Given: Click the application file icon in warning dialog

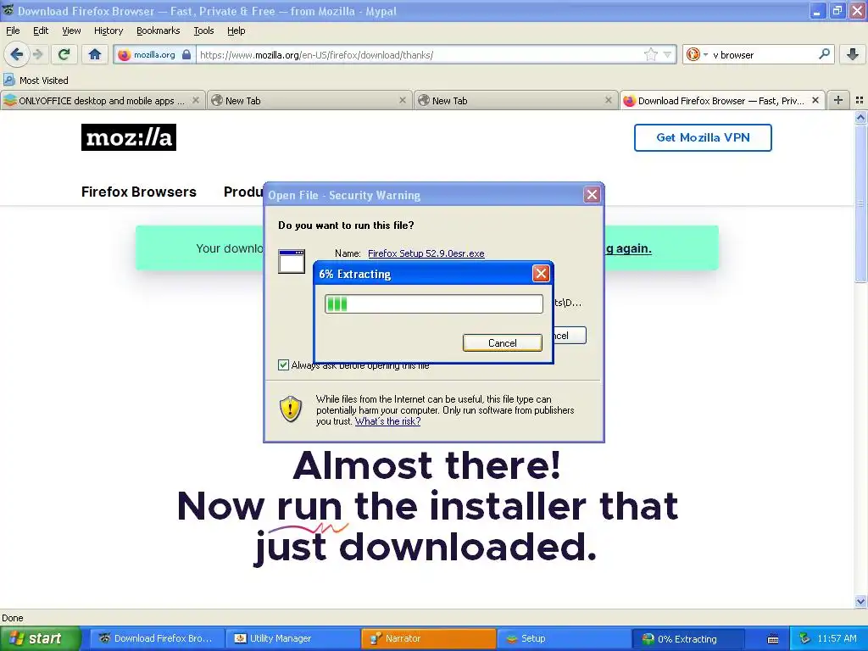Looking at the screenshot, I should 292,261.
